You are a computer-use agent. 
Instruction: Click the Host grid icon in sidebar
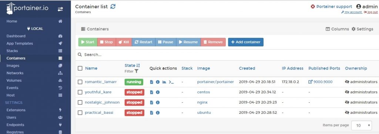[60, 95]
